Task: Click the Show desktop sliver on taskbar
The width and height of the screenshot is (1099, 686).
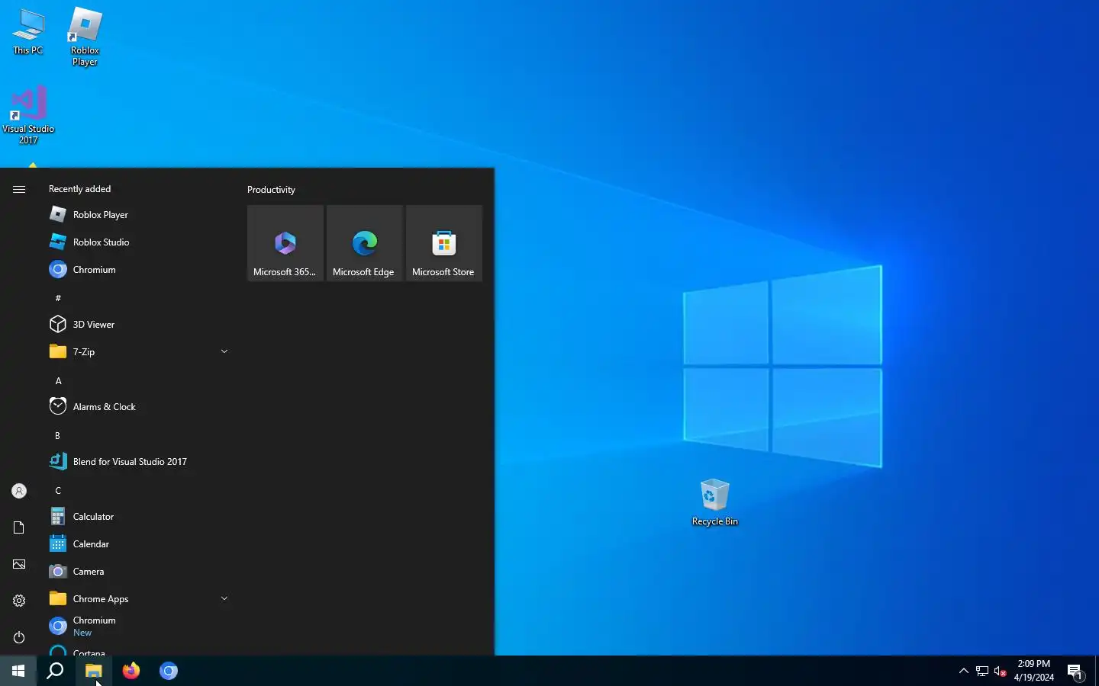Action: coord(1097,671)
